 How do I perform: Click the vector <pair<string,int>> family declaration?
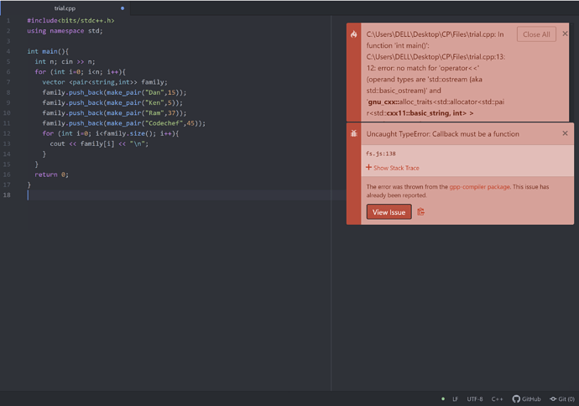[105, 82]
